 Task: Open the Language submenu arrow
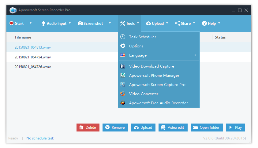[x=195, y=55]
